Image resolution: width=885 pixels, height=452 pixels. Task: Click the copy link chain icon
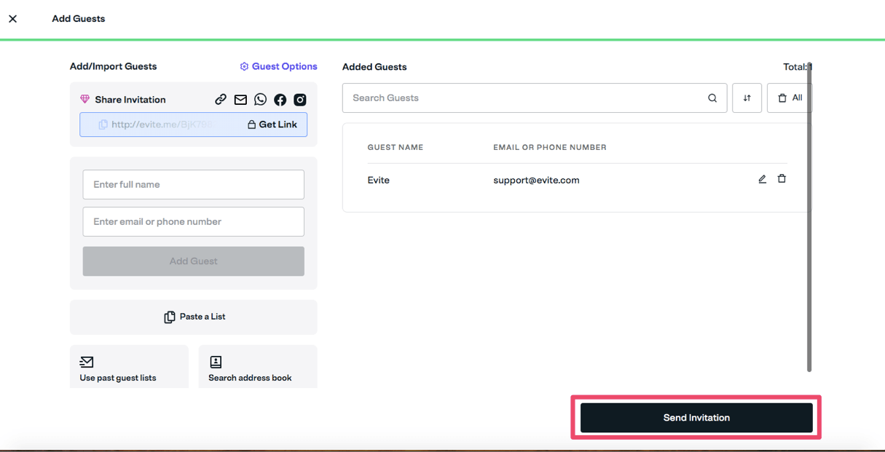click(x=221, y=100)
